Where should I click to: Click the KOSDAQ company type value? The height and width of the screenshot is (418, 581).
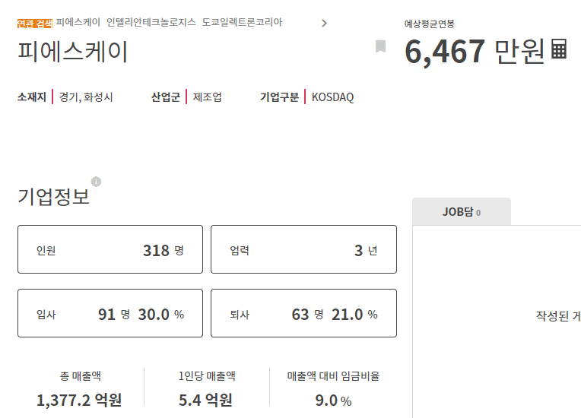[333, 97]
